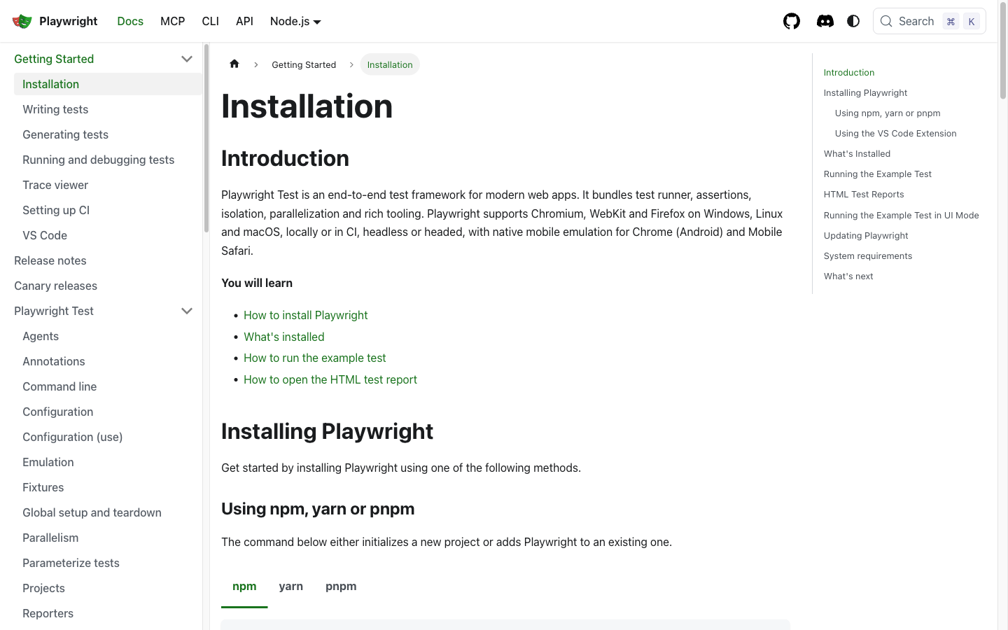Screen dimensions: 1008x630
Task: Open Projects in sidebar
Action: (x=43, y=588)
